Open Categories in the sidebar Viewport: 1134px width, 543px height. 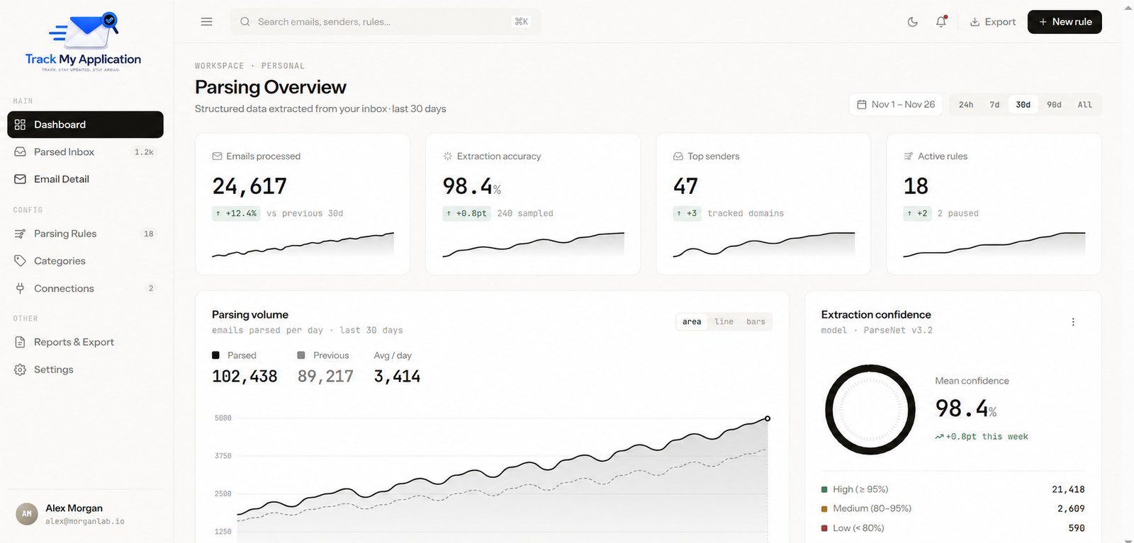(85, 261)
